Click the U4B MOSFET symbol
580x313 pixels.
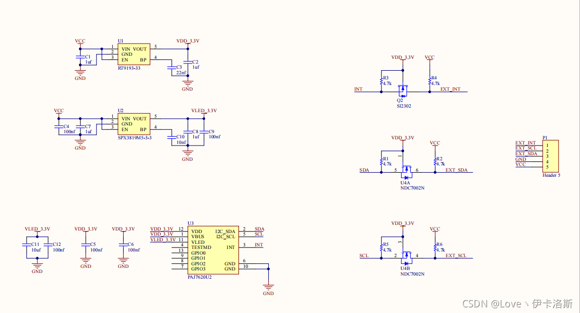coord(406,258)
